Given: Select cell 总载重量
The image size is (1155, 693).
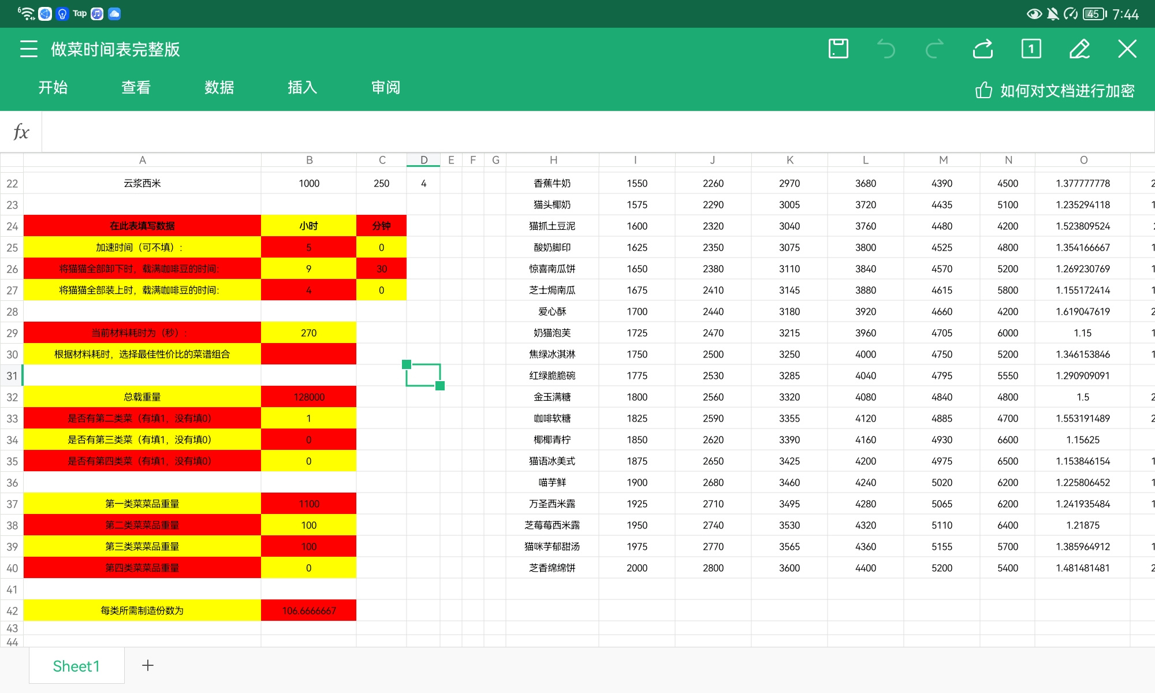Looking at the screenshot, I should (142, 397).
